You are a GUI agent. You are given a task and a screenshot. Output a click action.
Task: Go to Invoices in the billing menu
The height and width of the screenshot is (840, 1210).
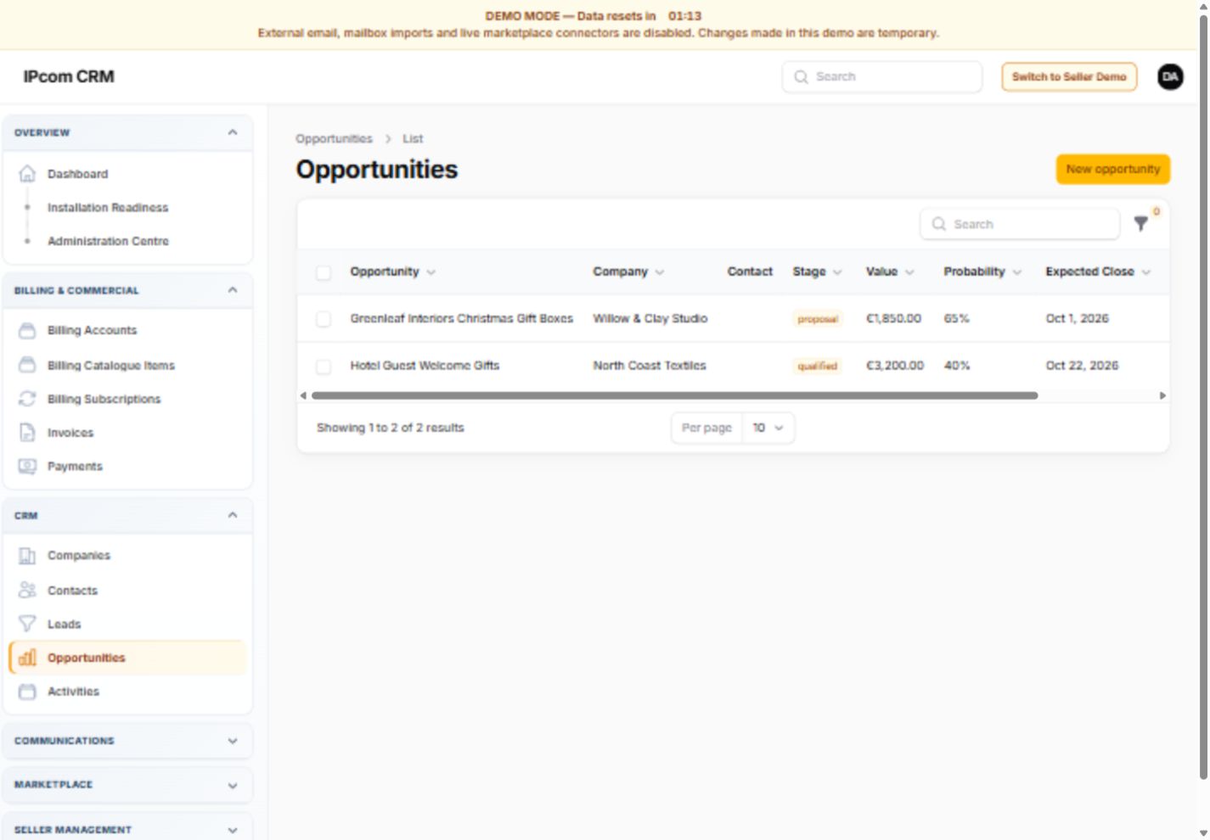(70, 433)
